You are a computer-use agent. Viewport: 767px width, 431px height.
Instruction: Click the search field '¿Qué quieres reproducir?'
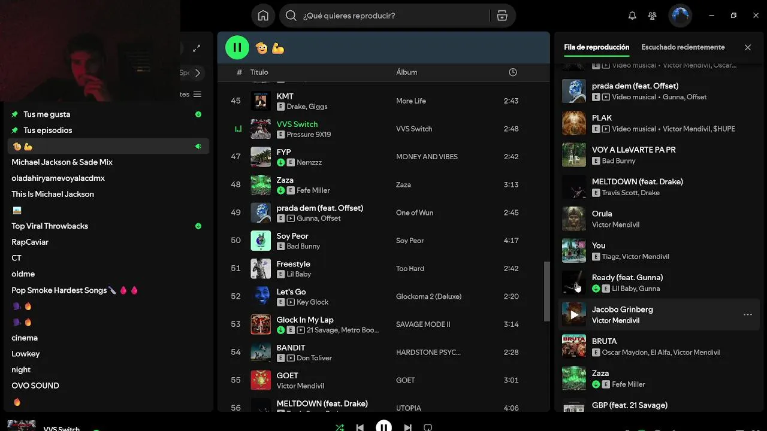pos(386,16)
